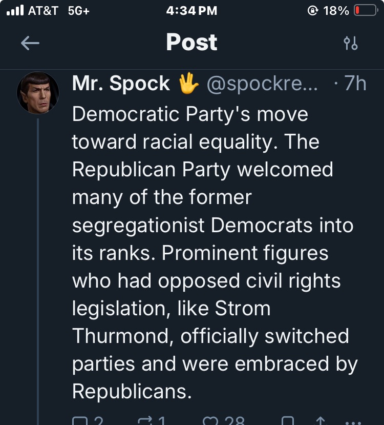The width and height of the screenshot is (384, 425).
Task: Tap the Post header title
Action: point(191,43)
